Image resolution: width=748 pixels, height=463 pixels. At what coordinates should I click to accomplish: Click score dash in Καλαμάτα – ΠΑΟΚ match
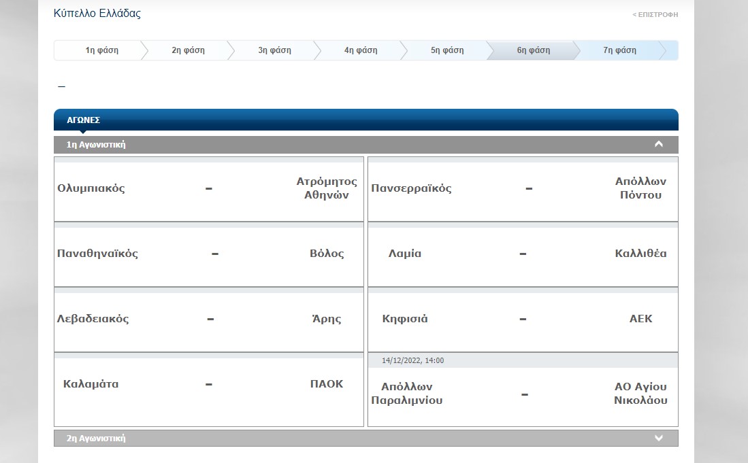tap(209, 384)
